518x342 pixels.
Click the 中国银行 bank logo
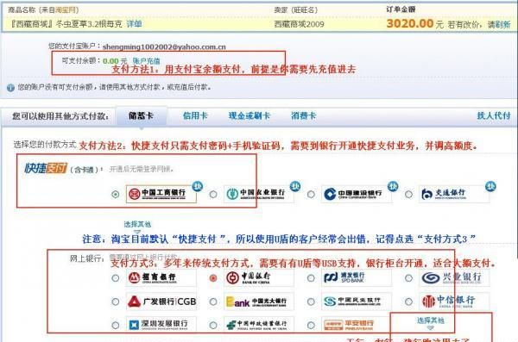click(259, 277)
